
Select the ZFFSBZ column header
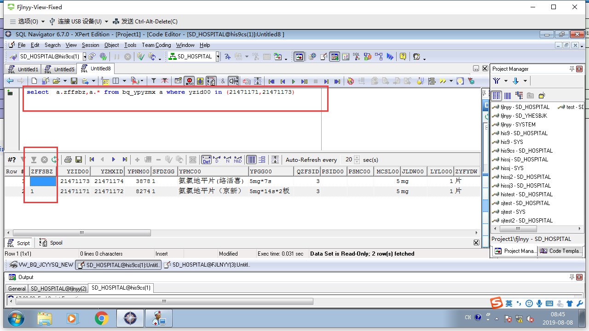43,171
